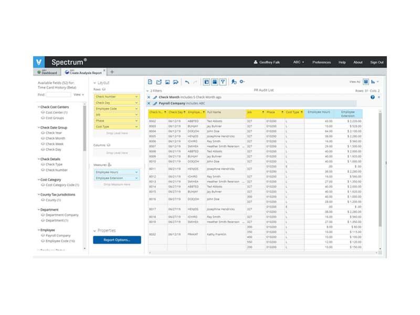The width and height of the screenshot is (420, 315).
Task: Add a new tab with plus
Action: click(x=112, y=72)
